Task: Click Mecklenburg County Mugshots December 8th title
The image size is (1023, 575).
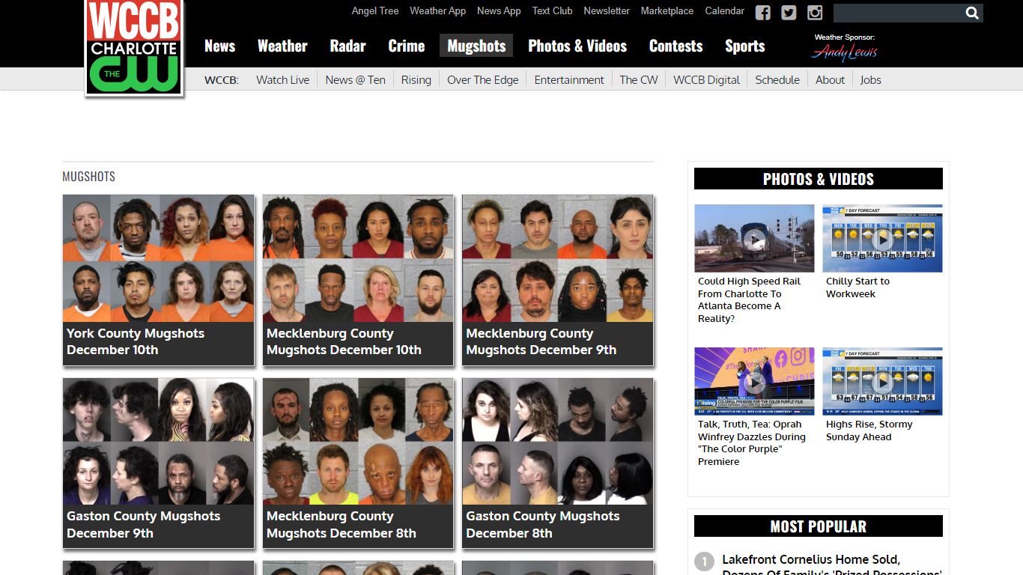Action: 341,524
